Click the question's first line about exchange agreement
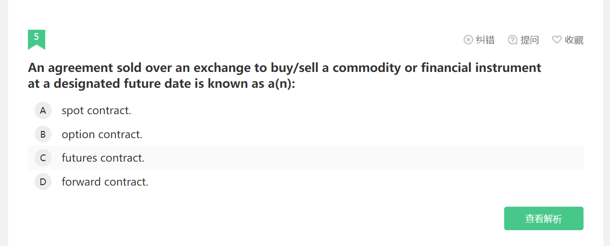The height and width of the screenshot is (246, 610). click(284, 68)
